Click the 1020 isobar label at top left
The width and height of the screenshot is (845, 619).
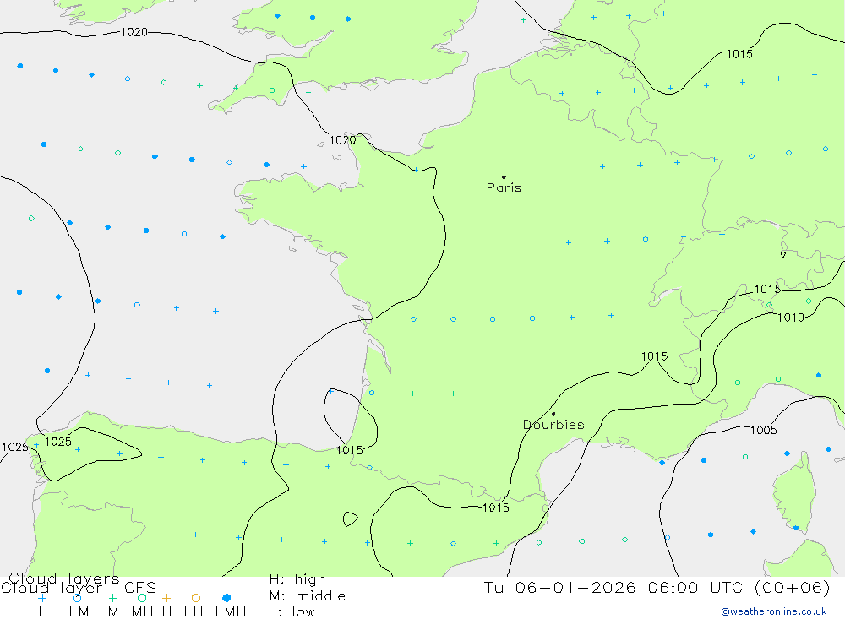[134, 32]
